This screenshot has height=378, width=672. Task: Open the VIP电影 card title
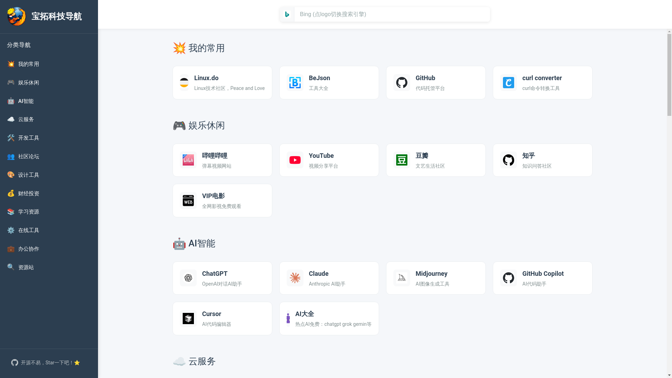(213, 196)
